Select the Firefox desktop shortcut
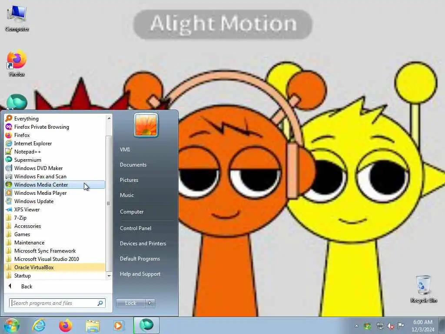Viewport: 445px width, 334px height. 17,63
